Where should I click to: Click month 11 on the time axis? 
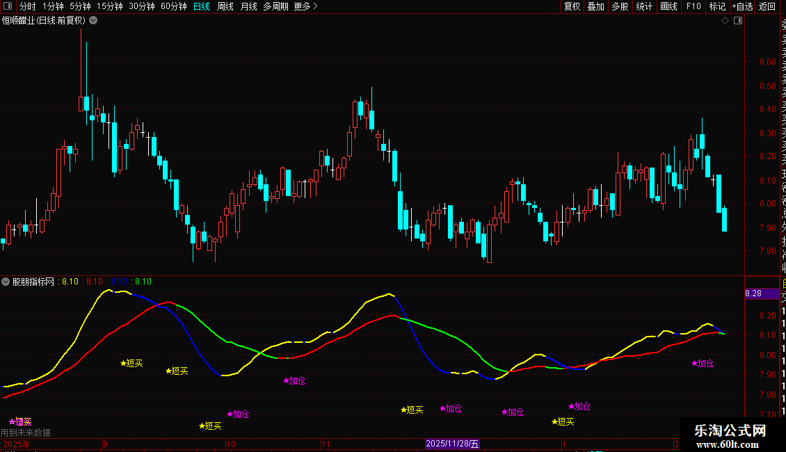pyautogui.click(x=326, y=444)
